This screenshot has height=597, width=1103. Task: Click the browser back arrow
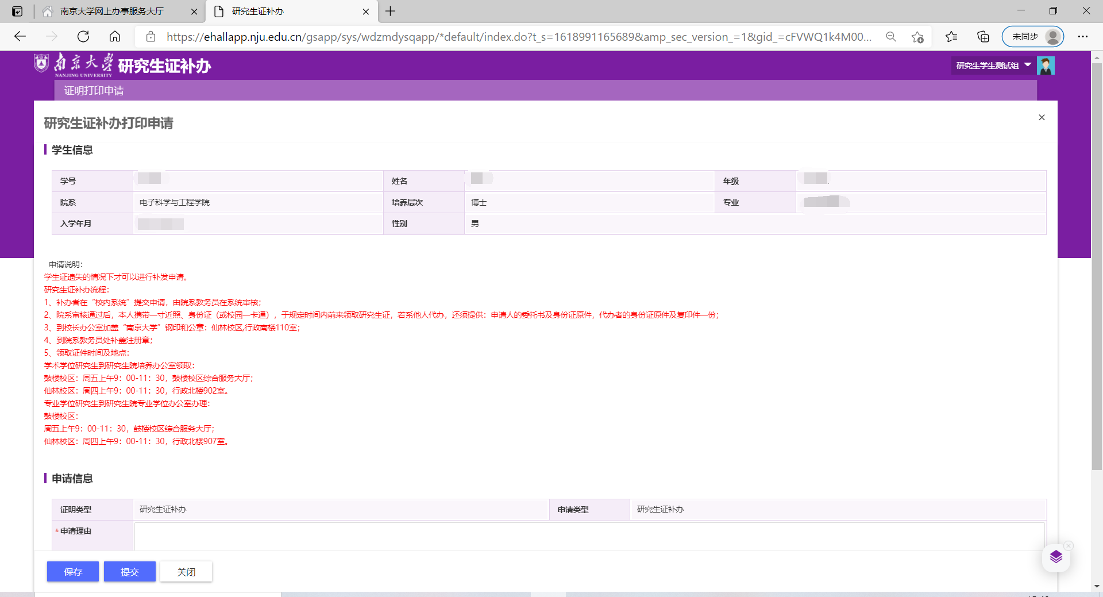[20, 37]
